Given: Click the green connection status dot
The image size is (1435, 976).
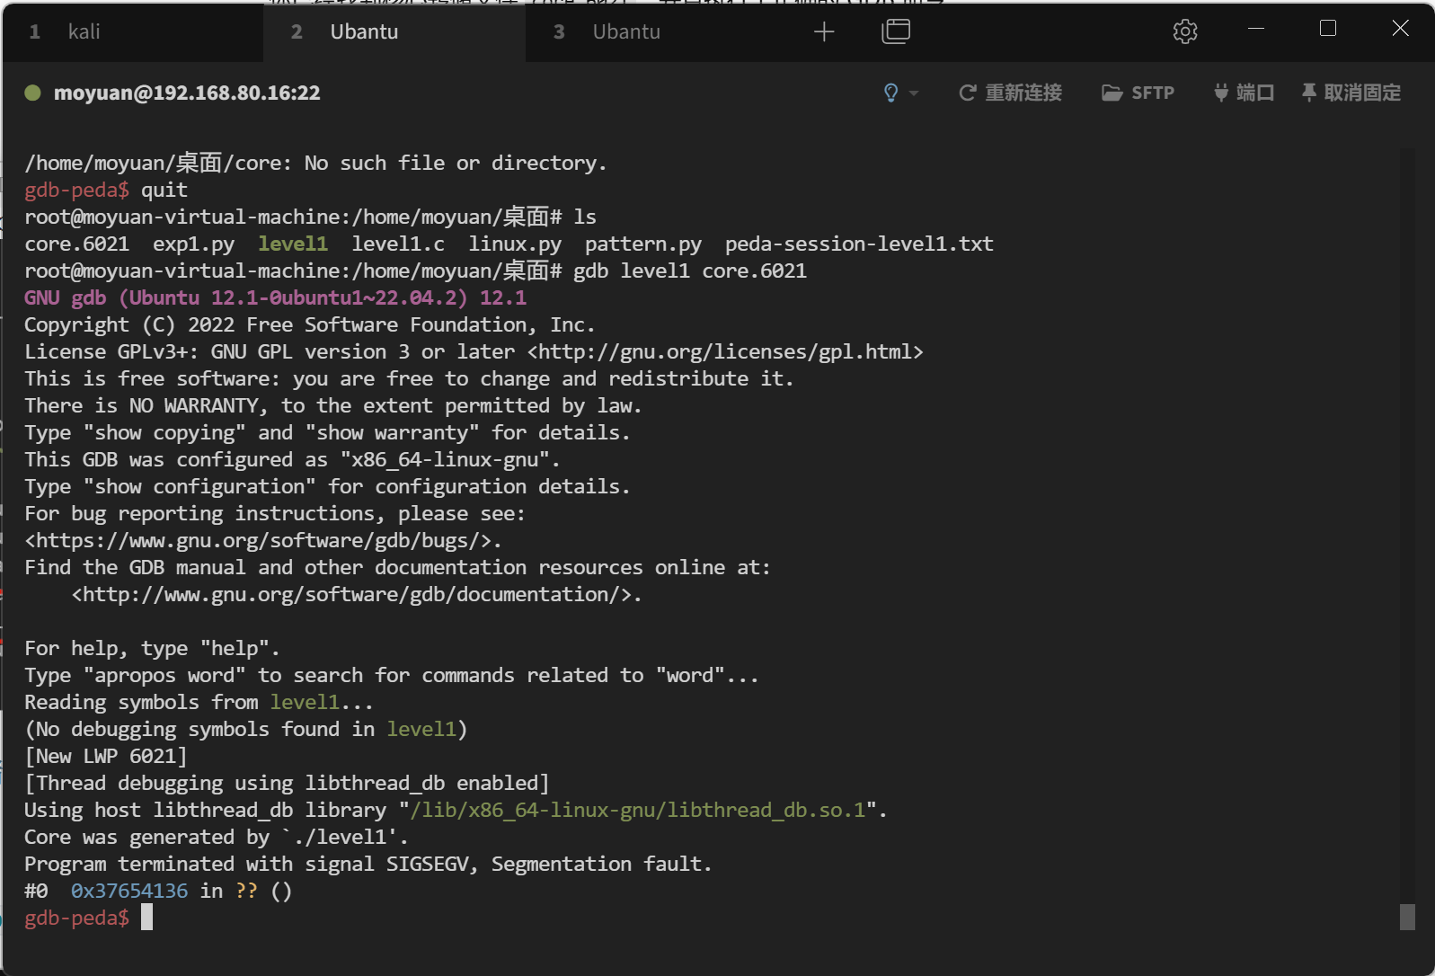Looking at the screenshot, I should tap(32, 93).
